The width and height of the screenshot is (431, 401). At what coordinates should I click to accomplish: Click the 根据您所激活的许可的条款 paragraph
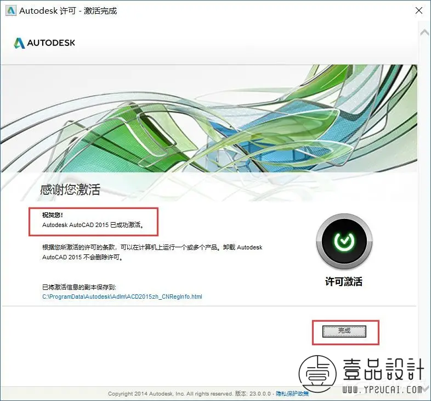[x=152, y=252]
